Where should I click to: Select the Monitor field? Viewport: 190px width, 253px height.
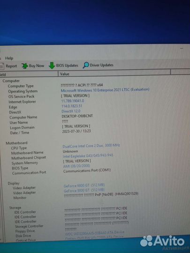tap(20, 198)
